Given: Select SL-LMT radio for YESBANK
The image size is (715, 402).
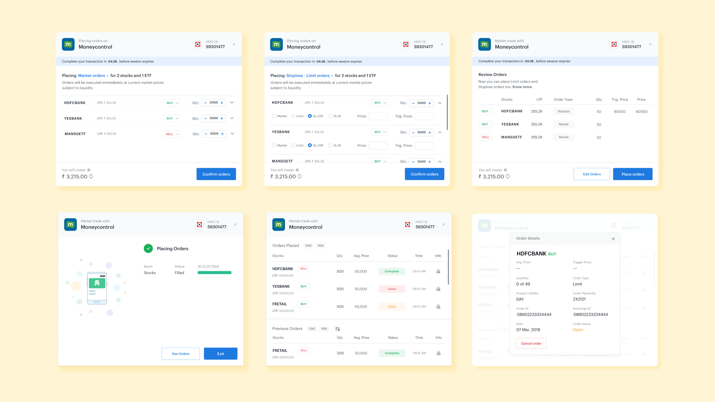Looking at the screenshot, I should pyautogui.click(x=310, y=146).
